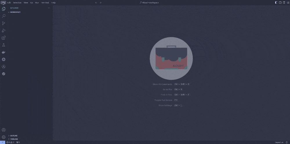
Task: Open the Run and Debug view icon
Action: coord(3,30)
